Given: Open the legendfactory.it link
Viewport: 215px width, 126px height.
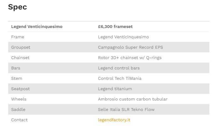Looking at the screenshot, I should (x=114, y=120).
